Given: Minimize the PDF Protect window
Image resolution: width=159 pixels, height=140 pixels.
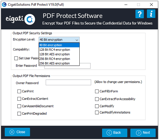Looking at the screenshot, I should 126,5.
